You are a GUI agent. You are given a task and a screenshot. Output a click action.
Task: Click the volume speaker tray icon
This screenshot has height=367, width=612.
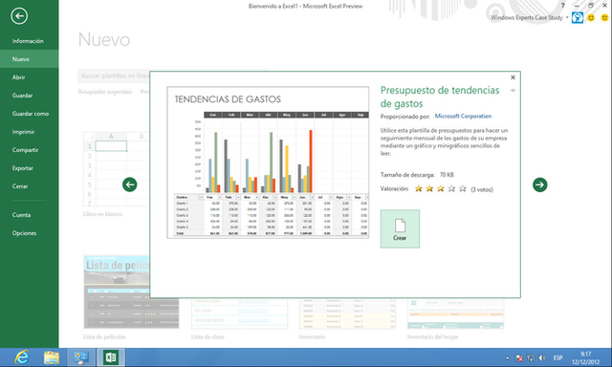542,358
